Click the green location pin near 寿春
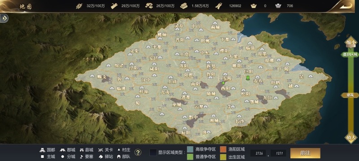 (248, 78)
